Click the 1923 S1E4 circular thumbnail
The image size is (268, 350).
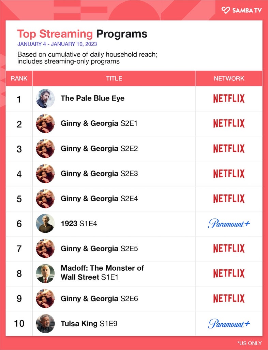(x=45, y=224)
